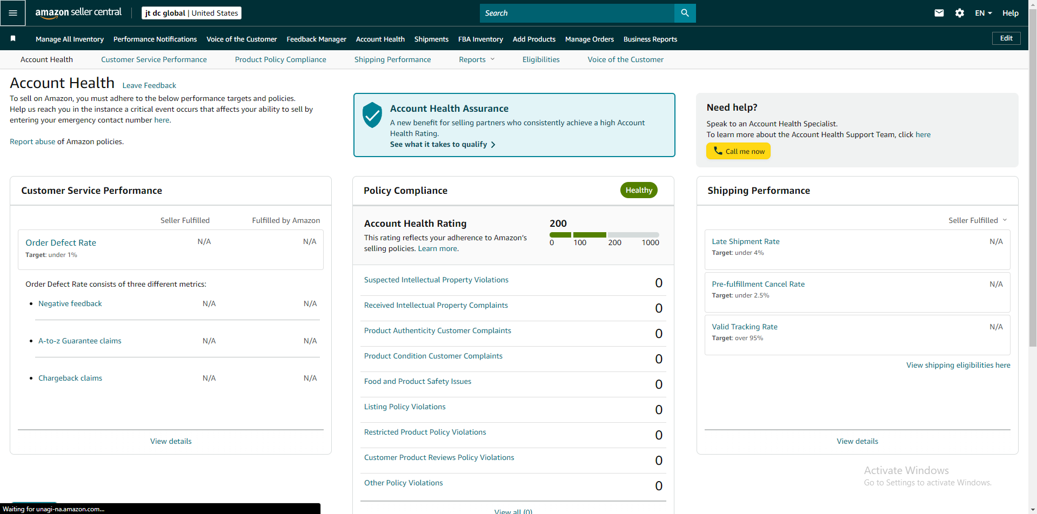Open Add Products from favorites bar
The image size is (1037, 514).
pyautogui.click(x=534, y=39)
